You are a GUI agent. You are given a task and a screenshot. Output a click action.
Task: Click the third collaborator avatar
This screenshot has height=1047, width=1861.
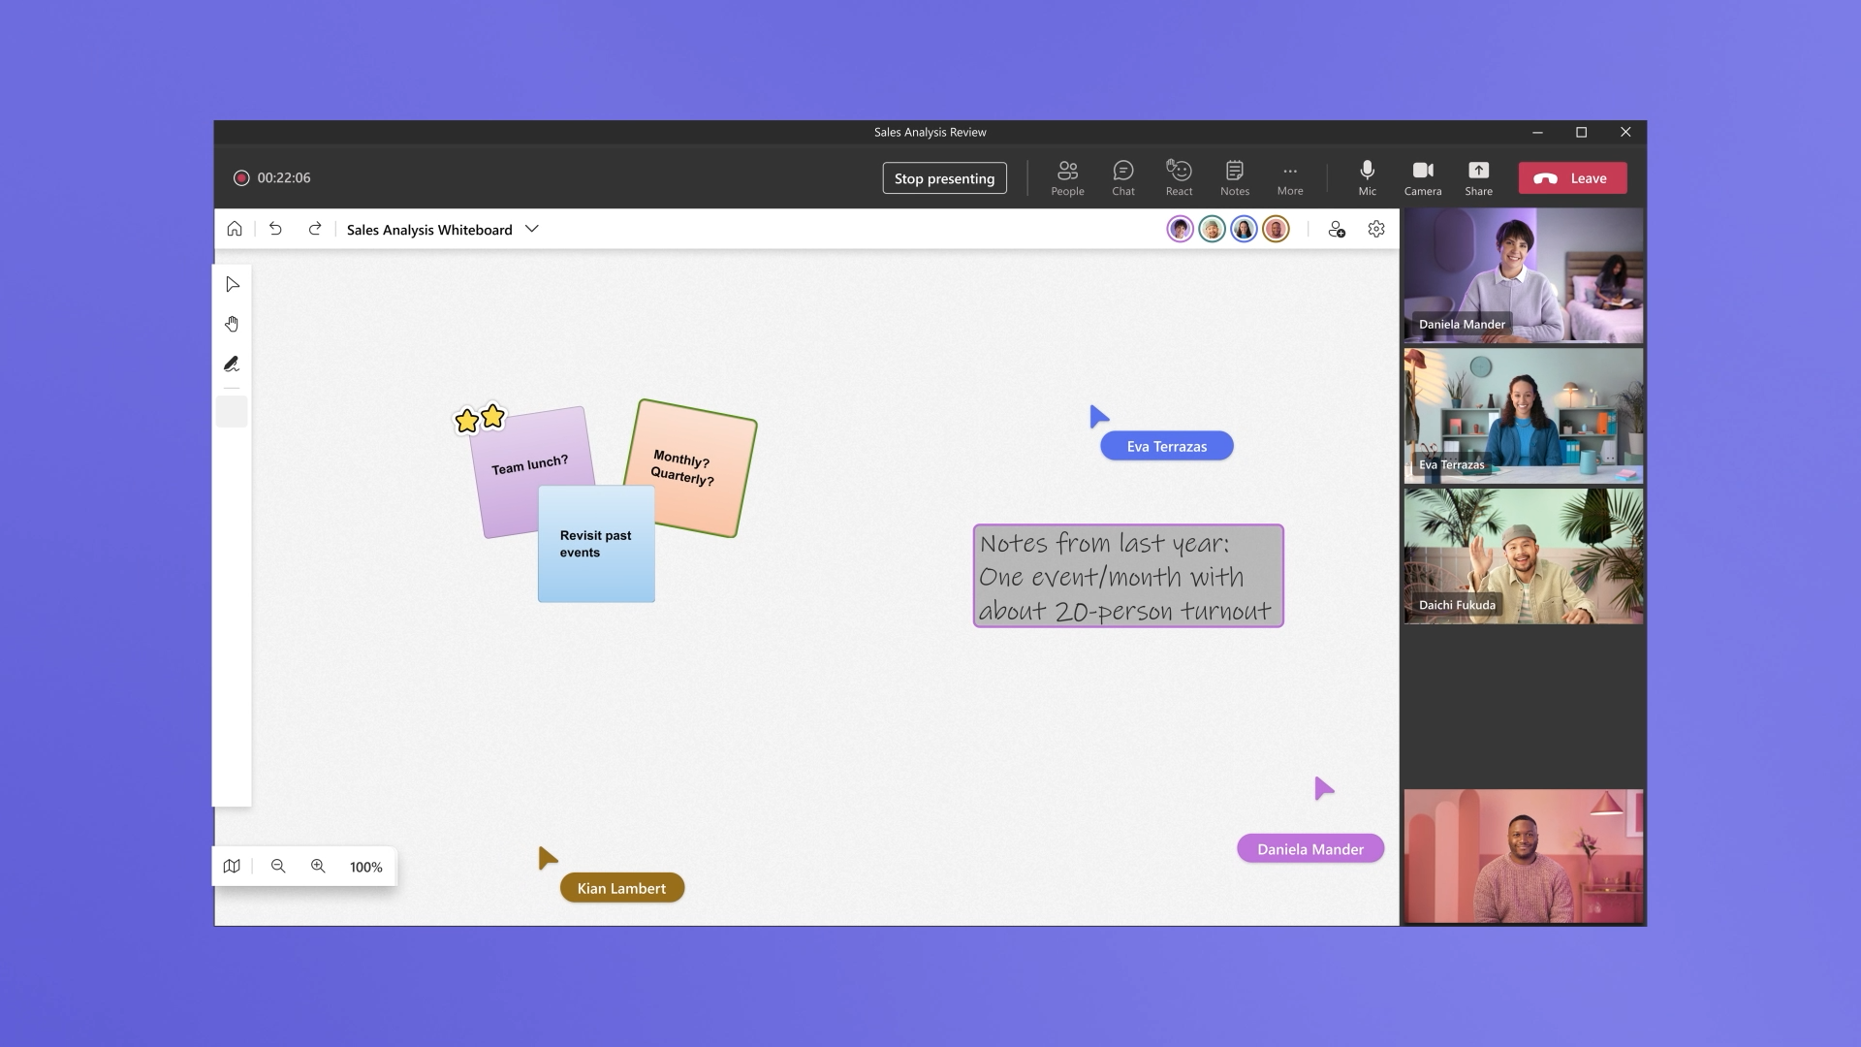[x=1244, y=229]
